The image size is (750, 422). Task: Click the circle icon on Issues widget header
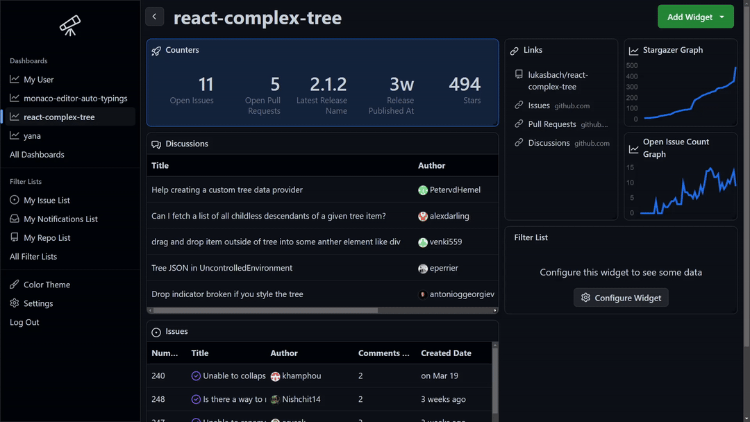coord(156,332)
